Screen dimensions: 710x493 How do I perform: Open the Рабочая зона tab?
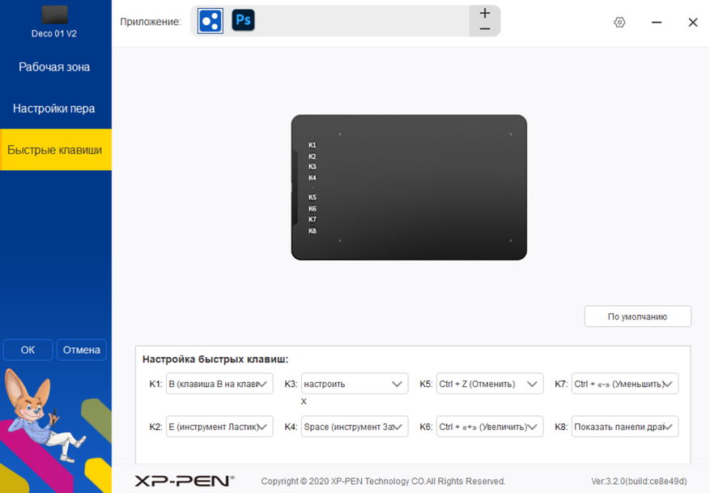point(54,67)
